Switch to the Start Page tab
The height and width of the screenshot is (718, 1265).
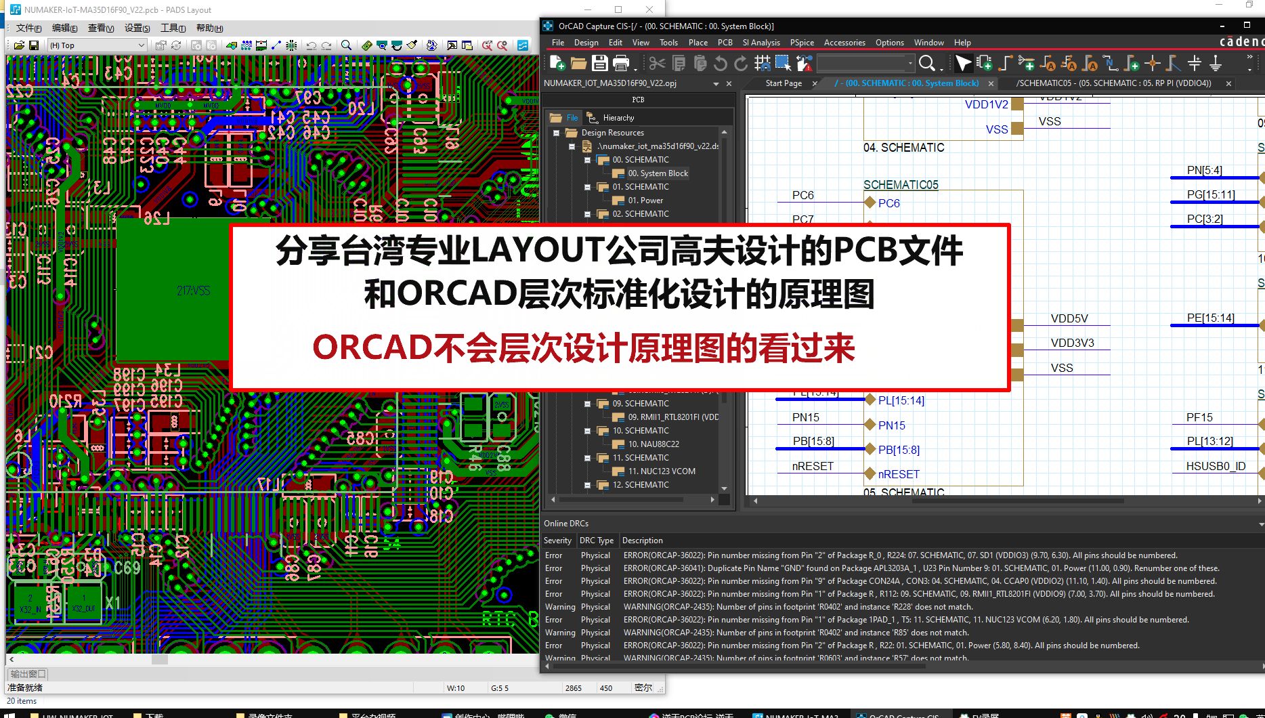coord(784,83)
